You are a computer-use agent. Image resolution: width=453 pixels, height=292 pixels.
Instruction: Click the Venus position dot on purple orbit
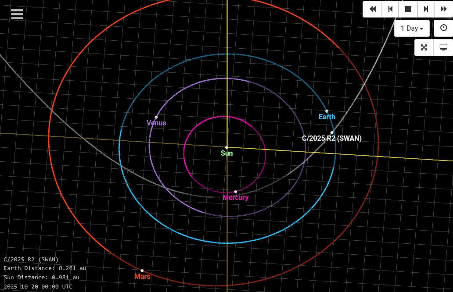[x=156, y=117]
